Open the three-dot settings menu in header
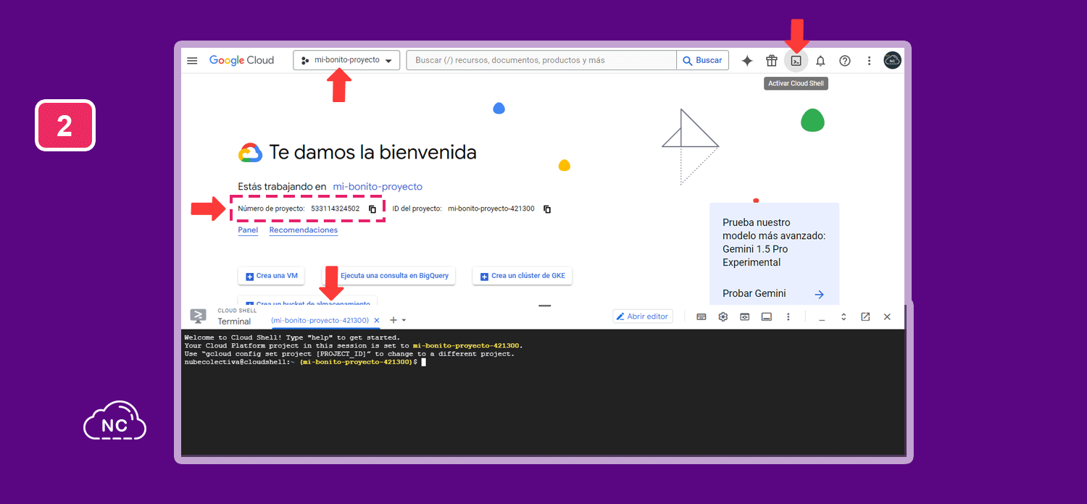This screenshot has height=504, width=1087. 869,61
